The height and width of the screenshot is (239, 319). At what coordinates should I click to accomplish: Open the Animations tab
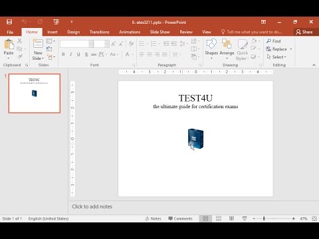pos(130,32)
